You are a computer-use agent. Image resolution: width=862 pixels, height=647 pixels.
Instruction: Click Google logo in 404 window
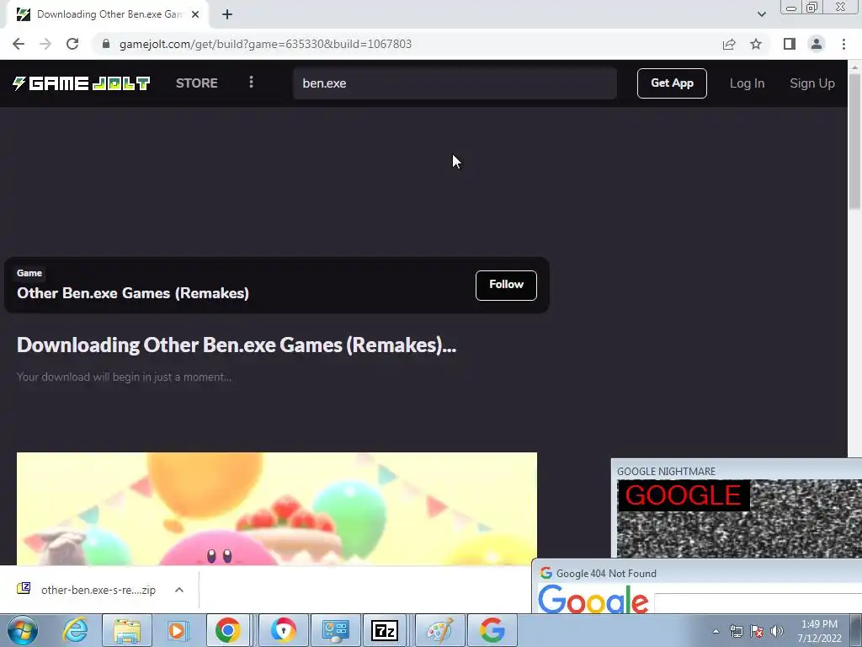point(593,600)
